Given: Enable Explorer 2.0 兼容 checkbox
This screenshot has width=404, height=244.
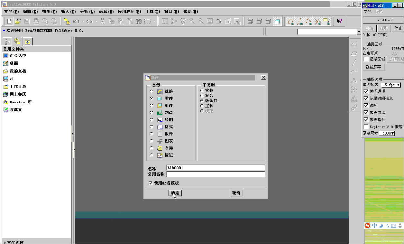Looking at the screenshot, I should 366,127.
